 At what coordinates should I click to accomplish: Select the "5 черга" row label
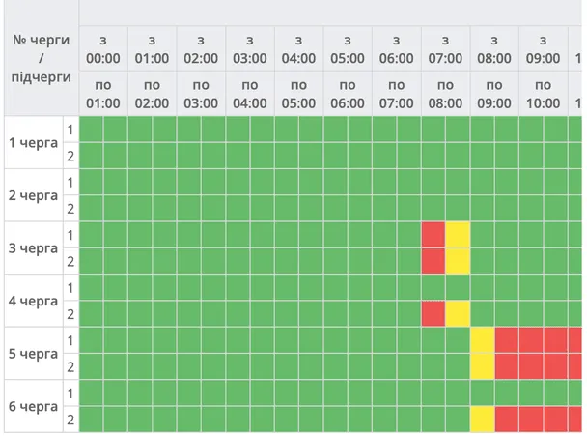(33, 354)
